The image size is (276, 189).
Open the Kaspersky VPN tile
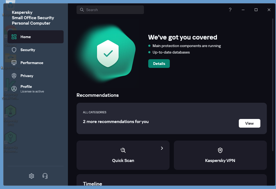220,160
